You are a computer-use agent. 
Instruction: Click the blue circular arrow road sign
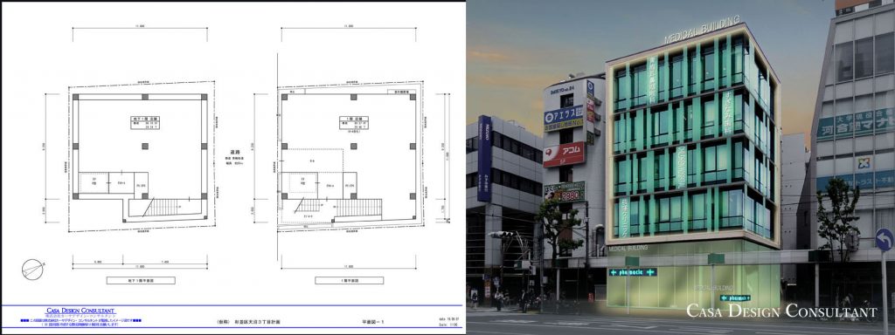point(885,240)
